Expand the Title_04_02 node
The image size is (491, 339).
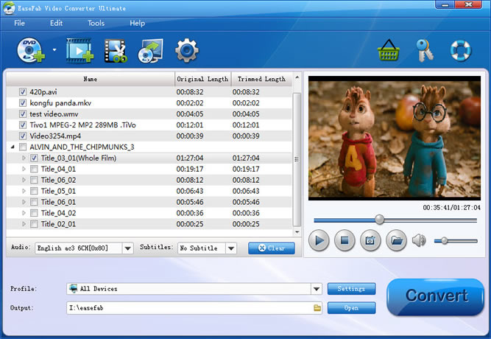pos(24,213)
